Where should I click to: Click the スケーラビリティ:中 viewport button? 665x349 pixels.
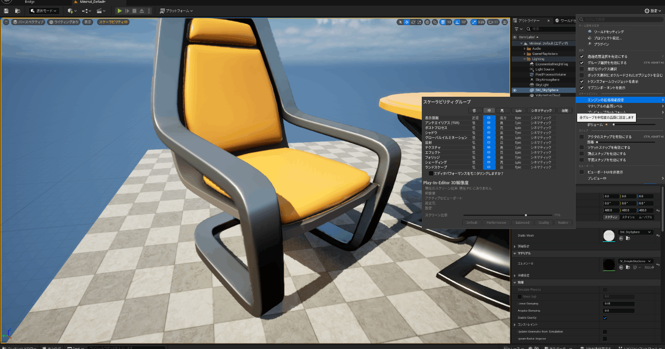(113, 22)
